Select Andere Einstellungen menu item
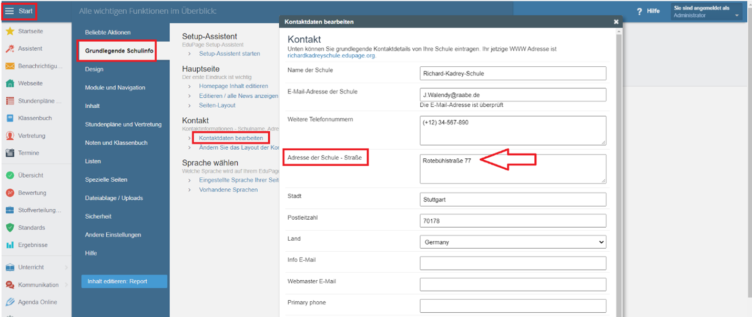This screenshot has width=752, height=317. (x=113, y=235)
